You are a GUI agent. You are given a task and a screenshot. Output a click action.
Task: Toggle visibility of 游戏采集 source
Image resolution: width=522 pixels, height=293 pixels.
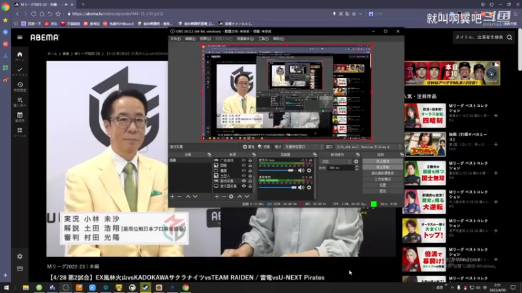tap(243, 181)
